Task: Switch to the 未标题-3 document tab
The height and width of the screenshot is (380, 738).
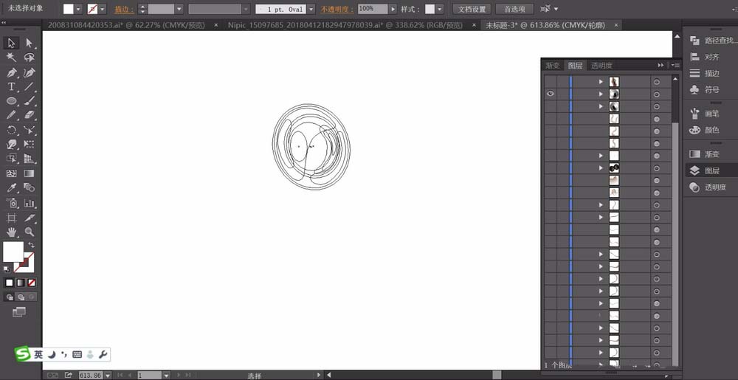Action: [545, 25]
